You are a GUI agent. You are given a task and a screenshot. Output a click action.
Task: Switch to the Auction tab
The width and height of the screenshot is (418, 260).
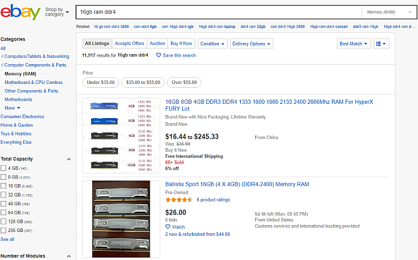pyautogui.click(x=157, y=44)
